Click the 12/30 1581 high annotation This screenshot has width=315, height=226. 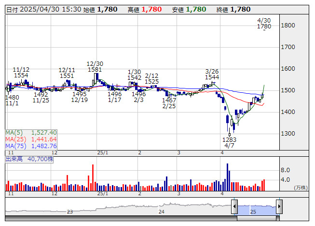[x=95, y=67]
